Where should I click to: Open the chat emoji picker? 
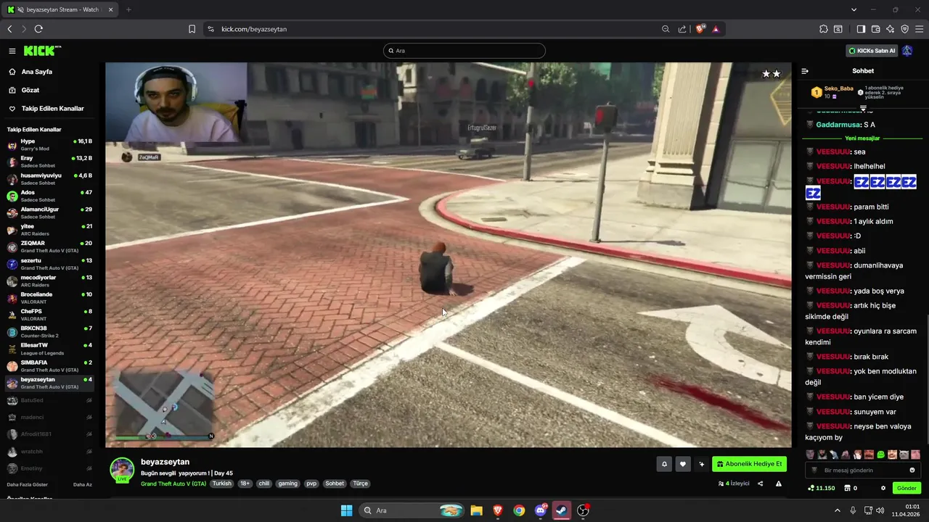pos(912,470)
